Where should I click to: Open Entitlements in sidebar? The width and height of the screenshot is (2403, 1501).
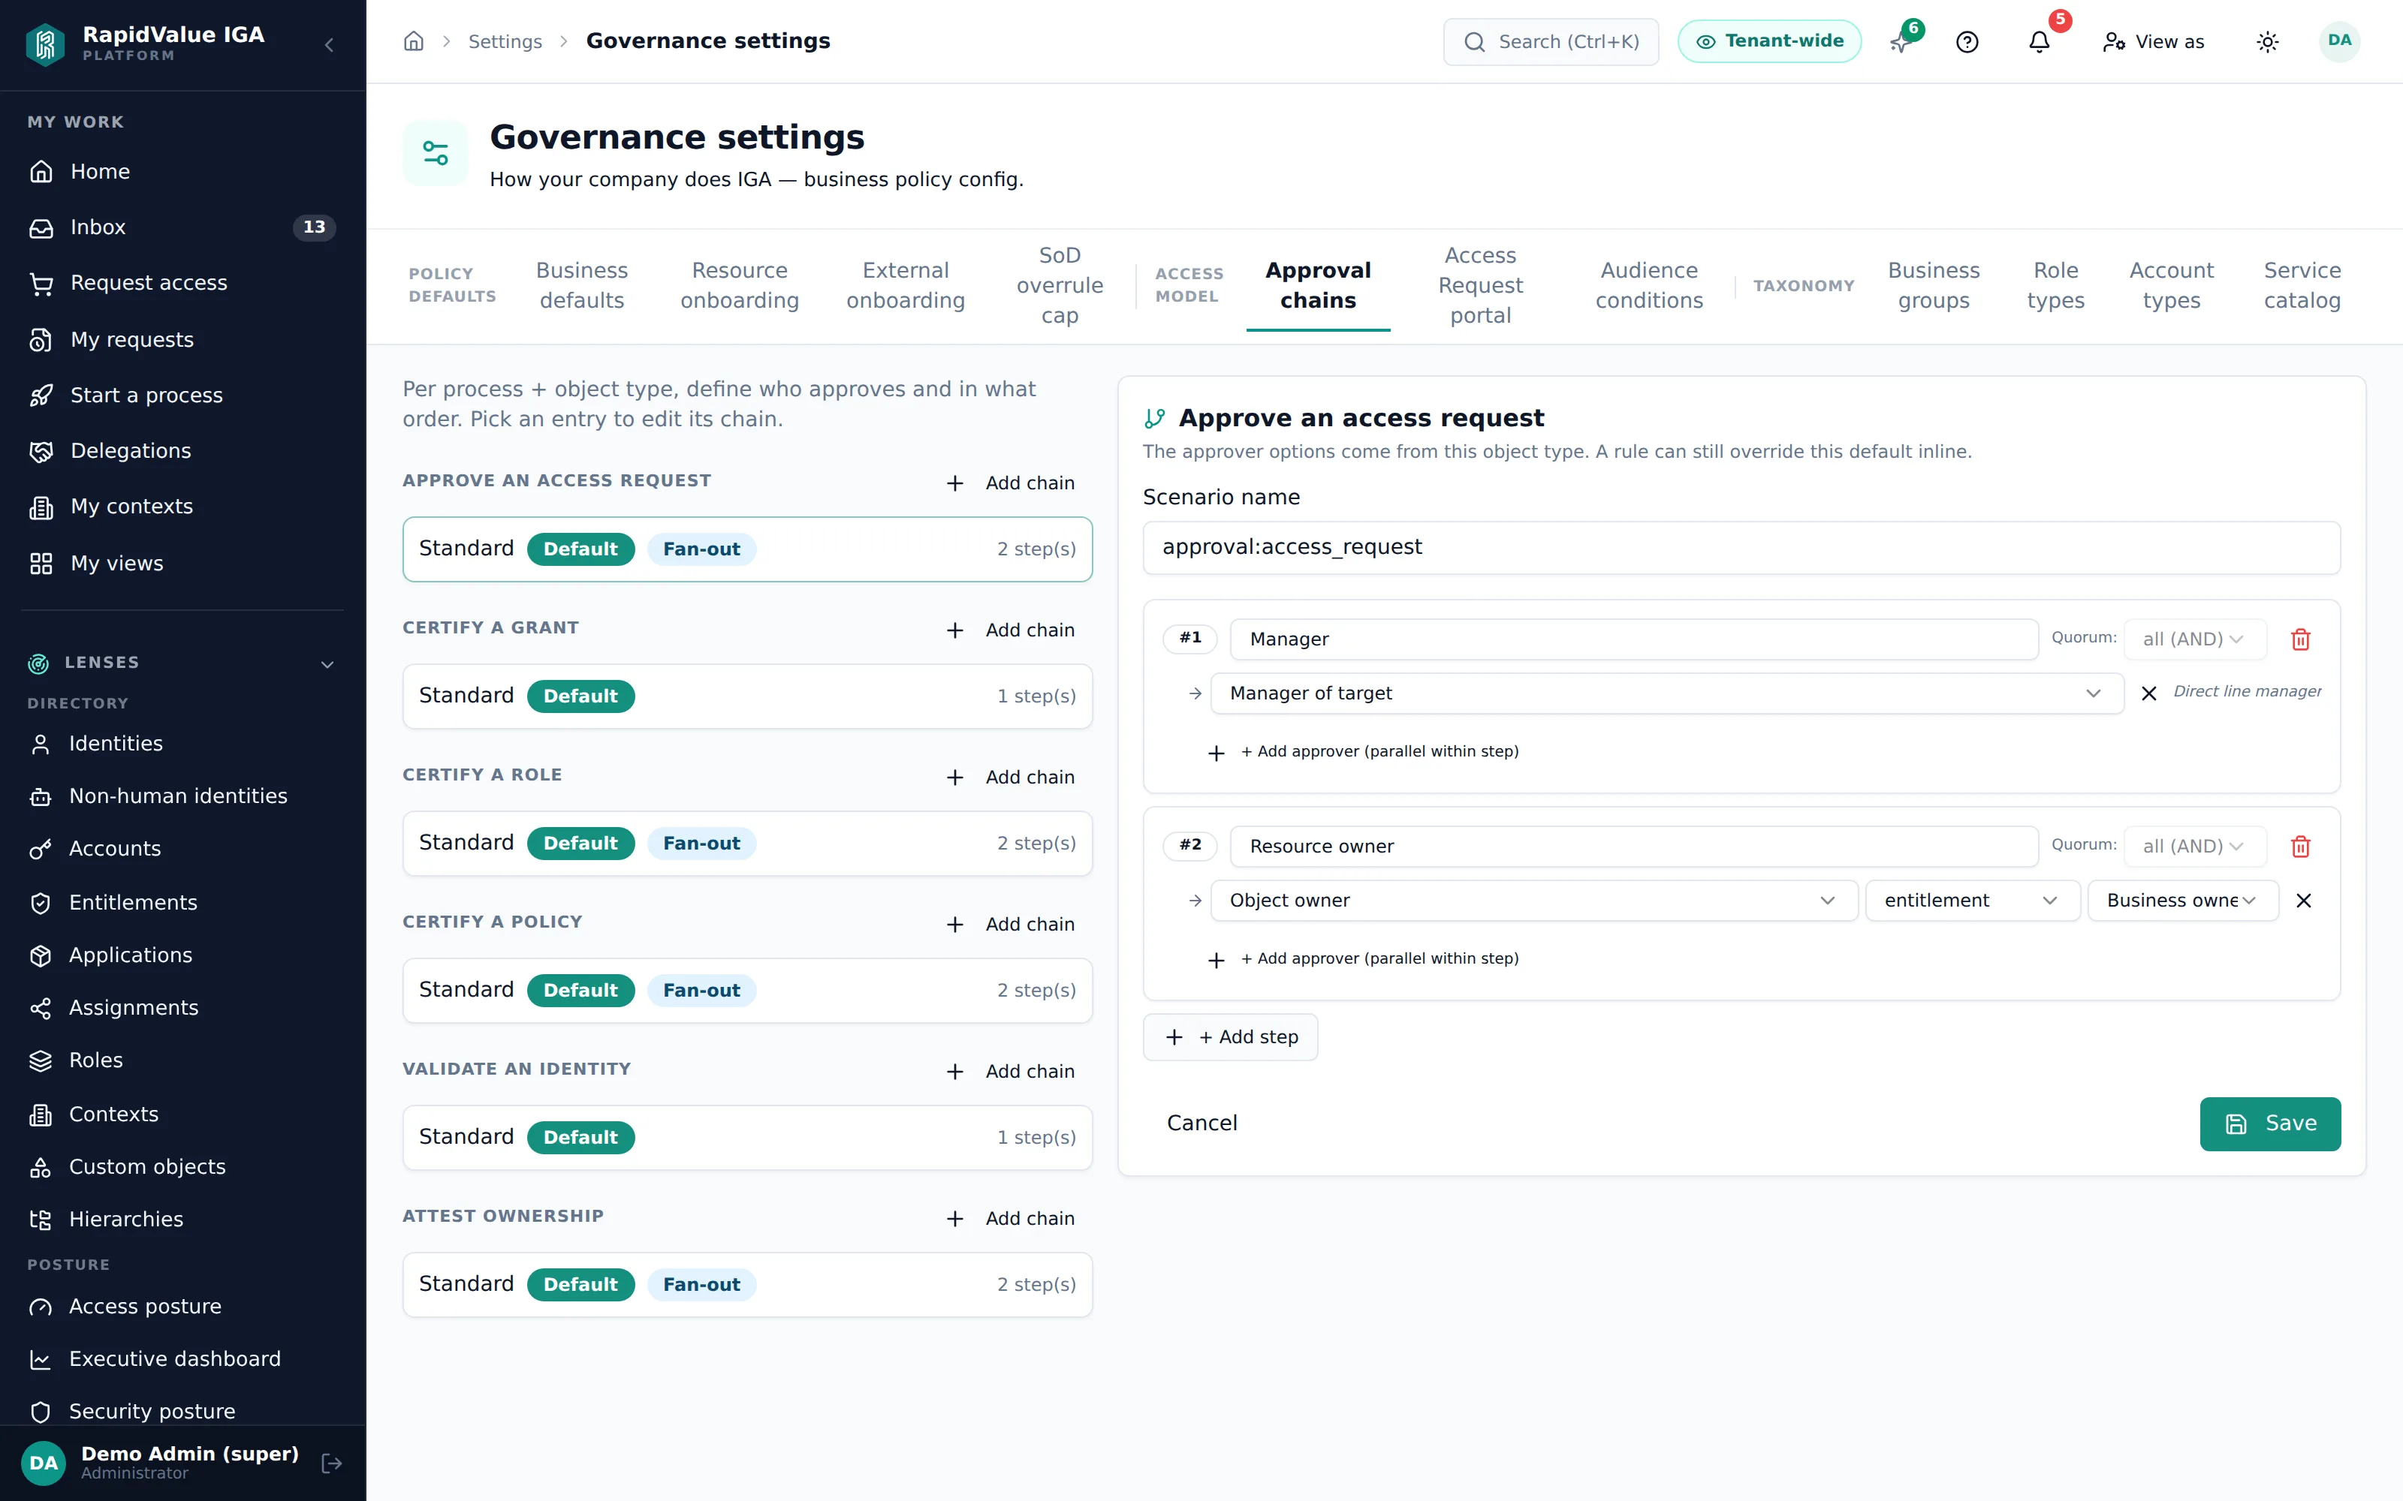tap(182, 902)
